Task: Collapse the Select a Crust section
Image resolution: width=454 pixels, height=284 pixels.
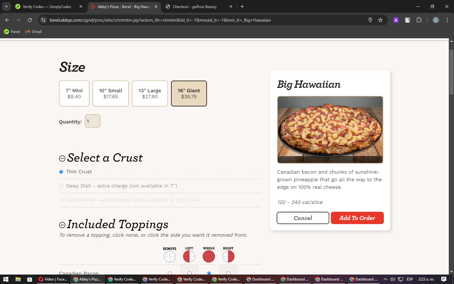Action: 62,159
